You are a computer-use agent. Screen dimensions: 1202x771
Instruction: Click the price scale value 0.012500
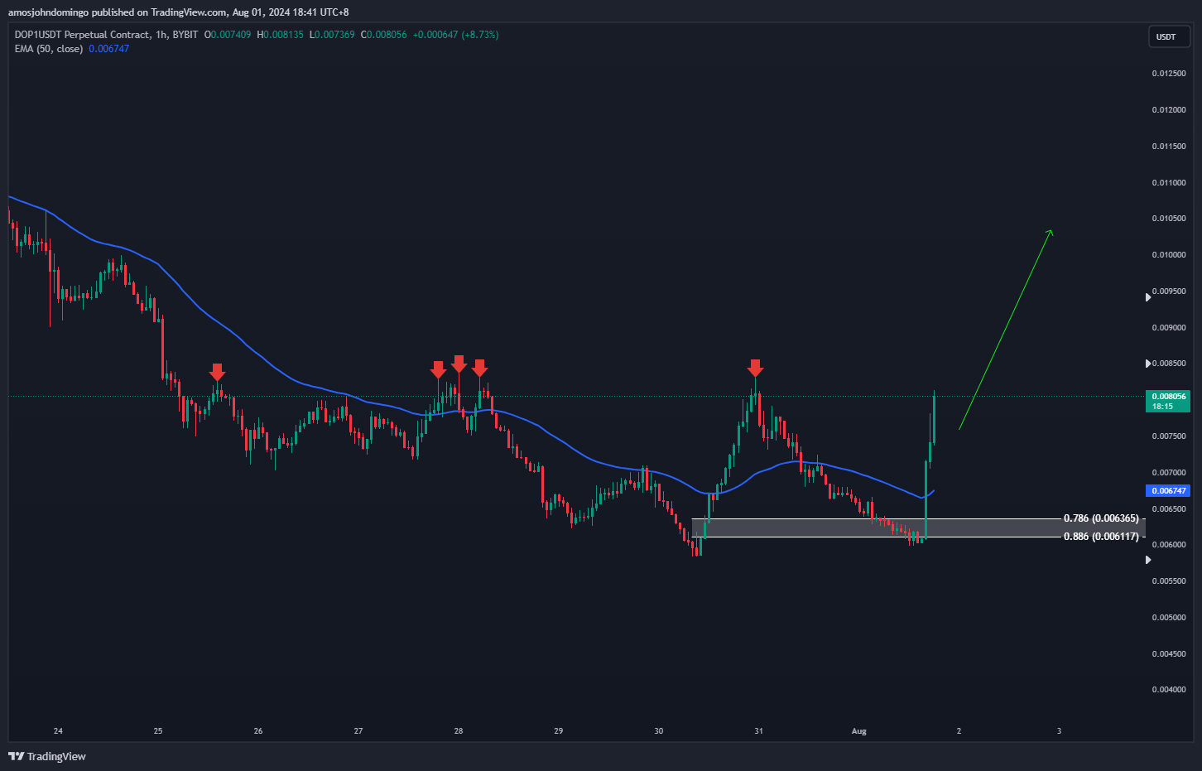pos(1168,74)
